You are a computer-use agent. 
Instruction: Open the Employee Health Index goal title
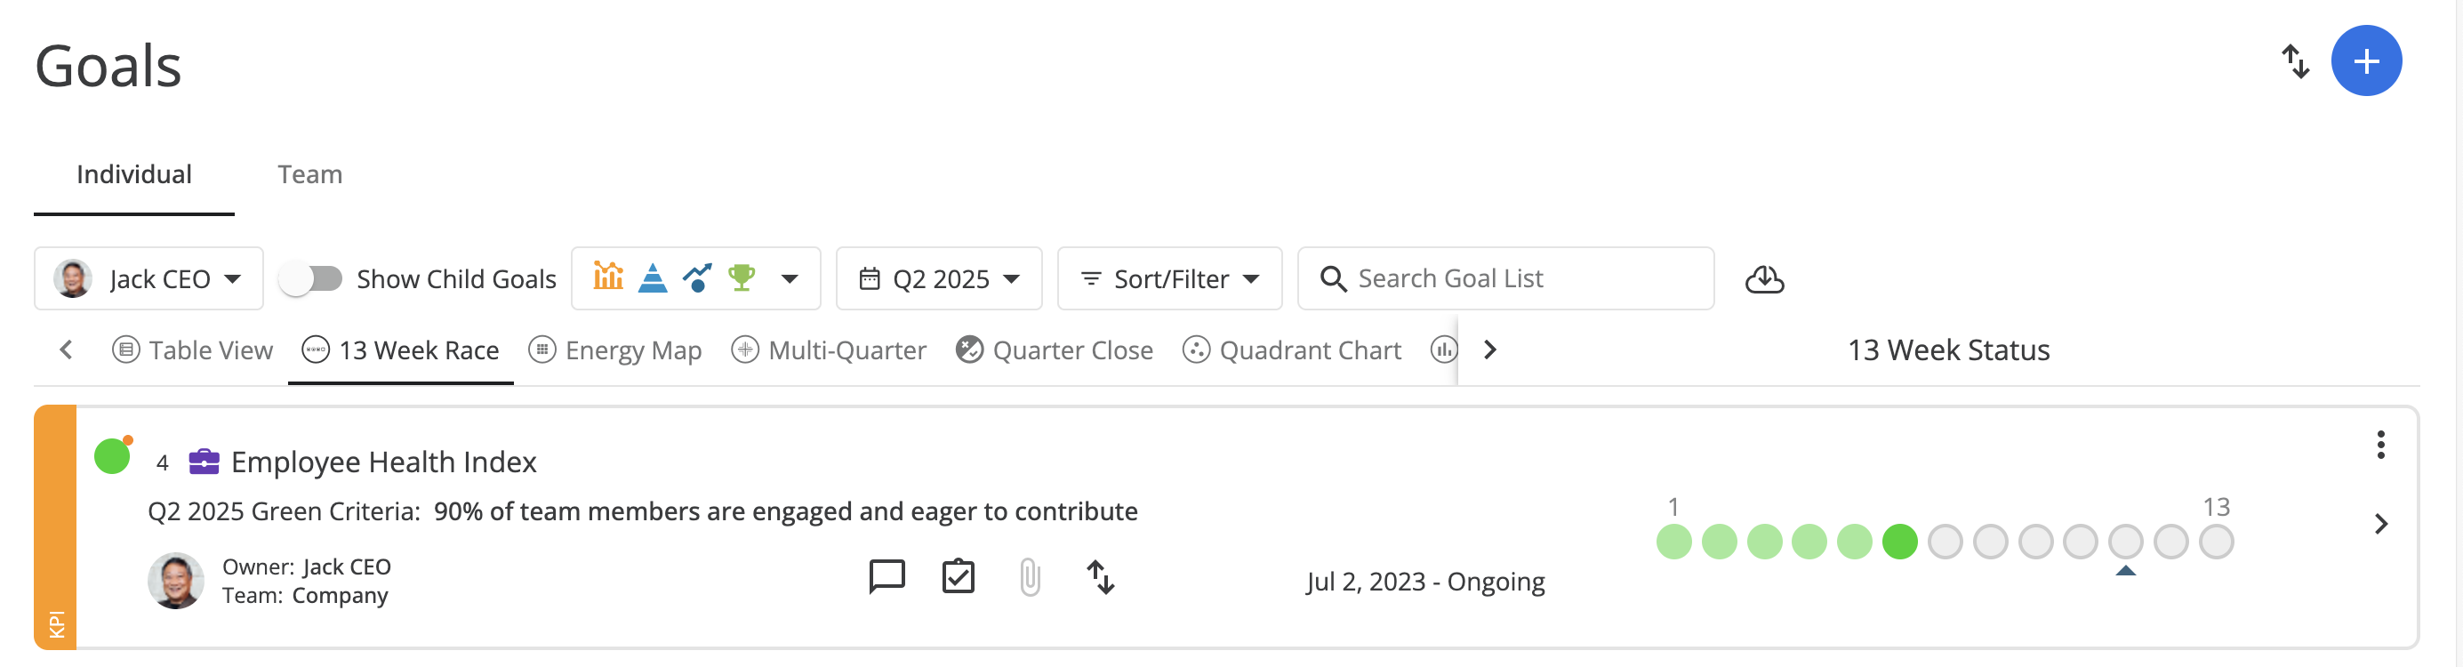click(x=383, y=462)
